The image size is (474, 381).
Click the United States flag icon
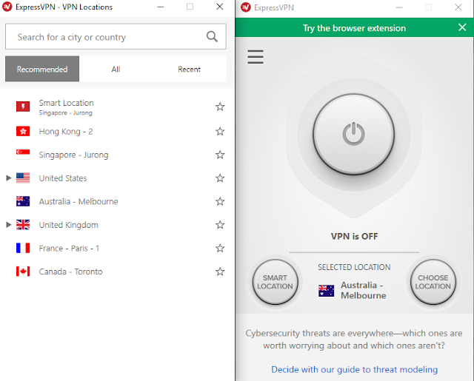(23, 178)
